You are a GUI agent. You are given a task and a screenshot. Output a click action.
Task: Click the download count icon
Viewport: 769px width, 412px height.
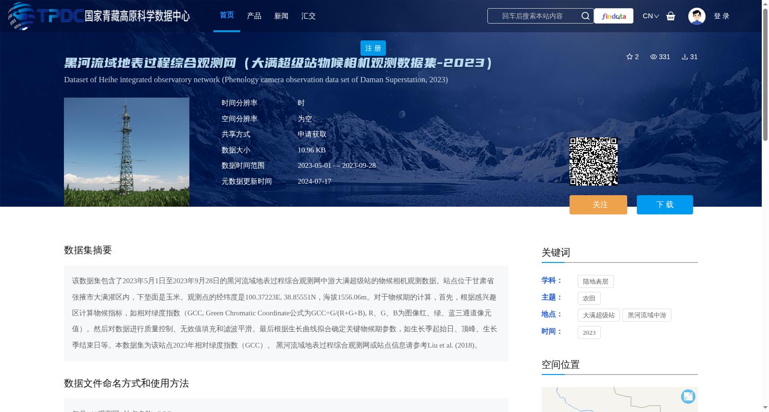pyautogui.click(x=685, y=57)
